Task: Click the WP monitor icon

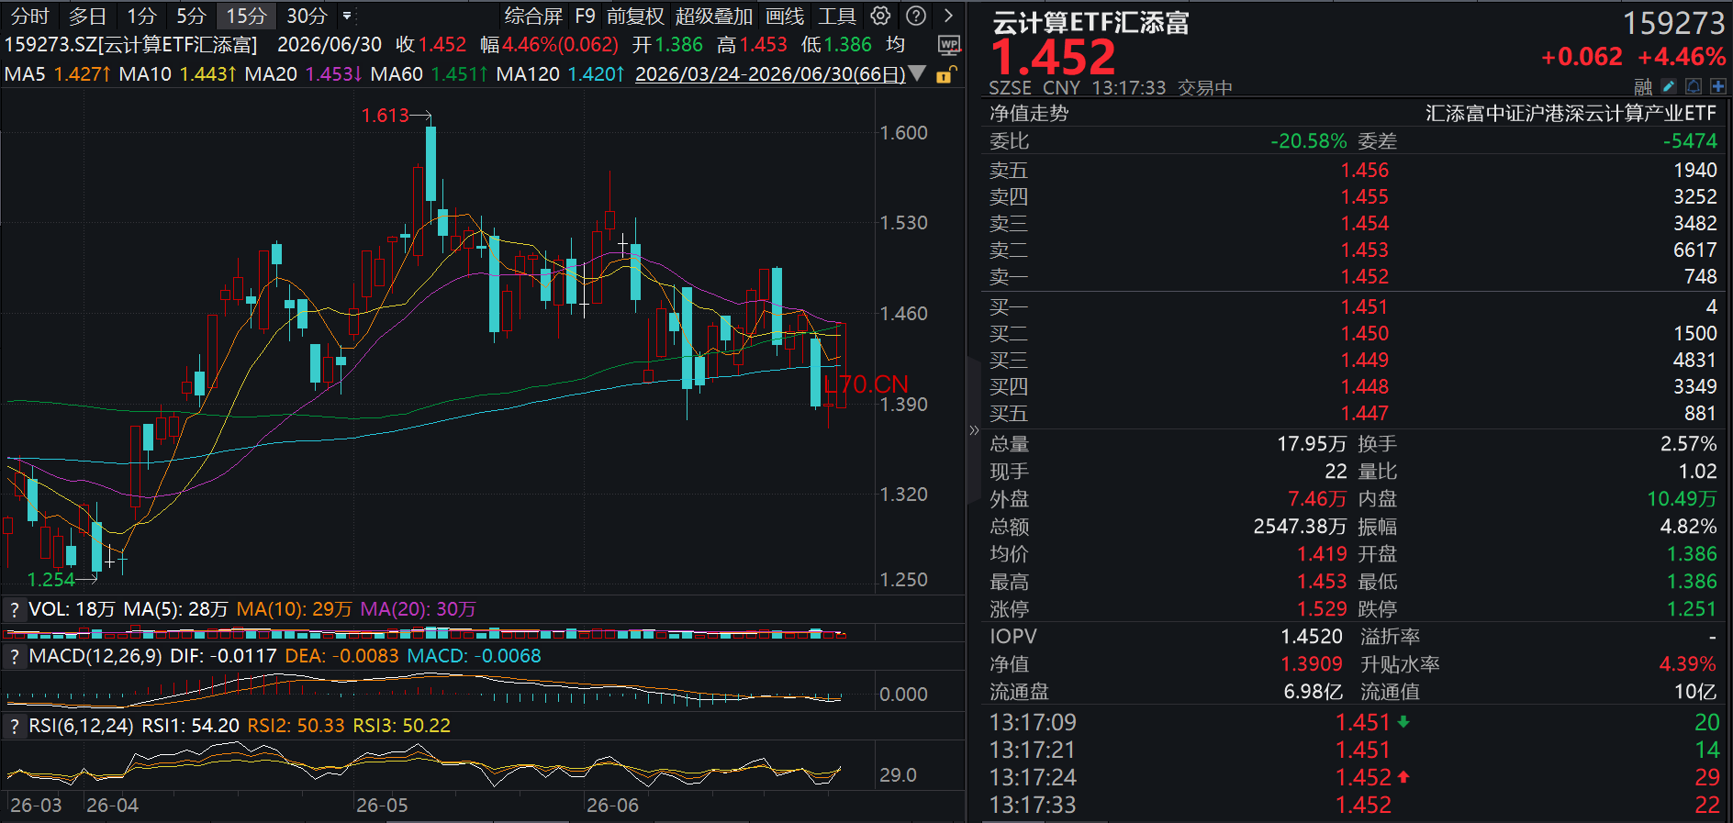Action: point(949,45)
